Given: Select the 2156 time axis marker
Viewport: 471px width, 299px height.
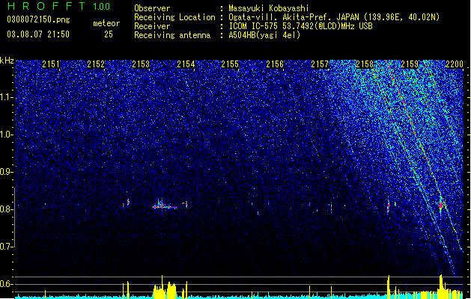Looking at the screenshot, I should click(275, 64).
